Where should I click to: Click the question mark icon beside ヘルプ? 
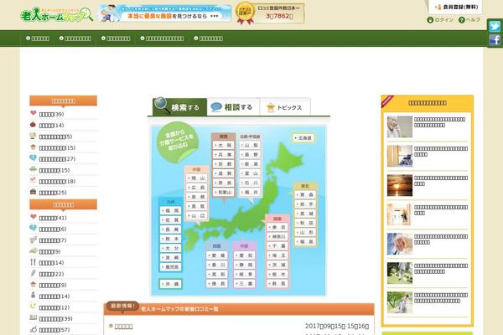pyautogui.click(x=462, y=20)
